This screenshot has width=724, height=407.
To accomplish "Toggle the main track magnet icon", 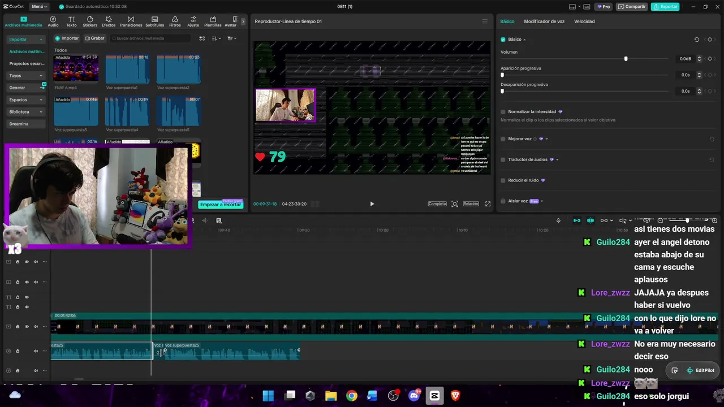I will [x=577, y=220].
